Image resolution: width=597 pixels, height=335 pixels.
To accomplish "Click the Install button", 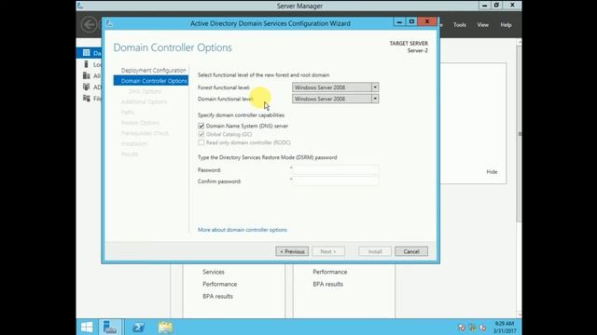I will (375, 251).
